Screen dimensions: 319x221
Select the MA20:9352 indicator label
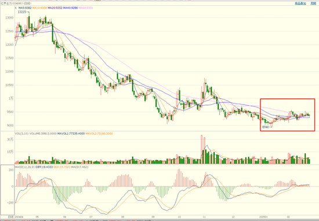[x=55, y=8]
